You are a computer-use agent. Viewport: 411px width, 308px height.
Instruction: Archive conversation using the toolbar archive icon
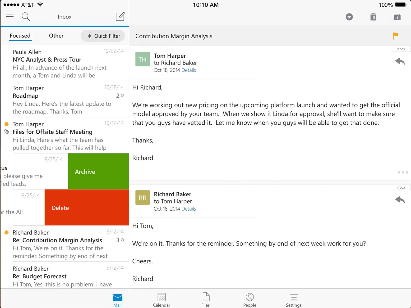[x=397, y=17]
